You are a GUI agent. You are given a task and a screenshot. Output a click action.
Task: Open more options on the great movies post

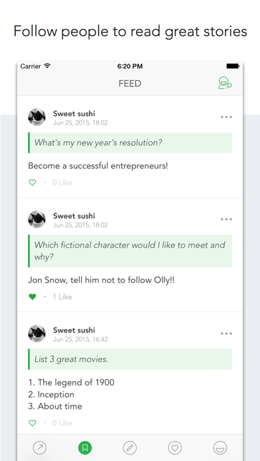pyautogui.click(x=226, y=333)
